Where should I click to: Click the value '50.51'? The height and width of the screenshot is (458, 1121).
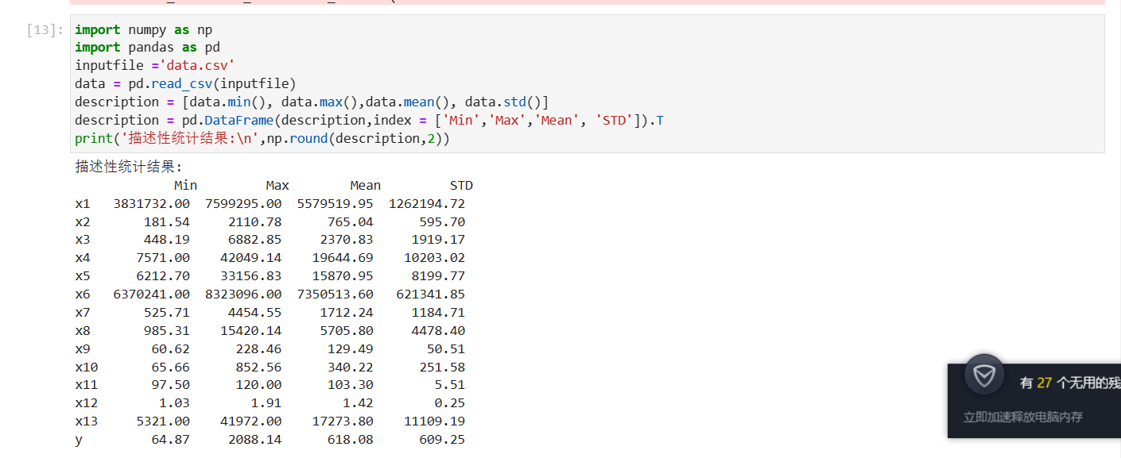tap(446, 349)
